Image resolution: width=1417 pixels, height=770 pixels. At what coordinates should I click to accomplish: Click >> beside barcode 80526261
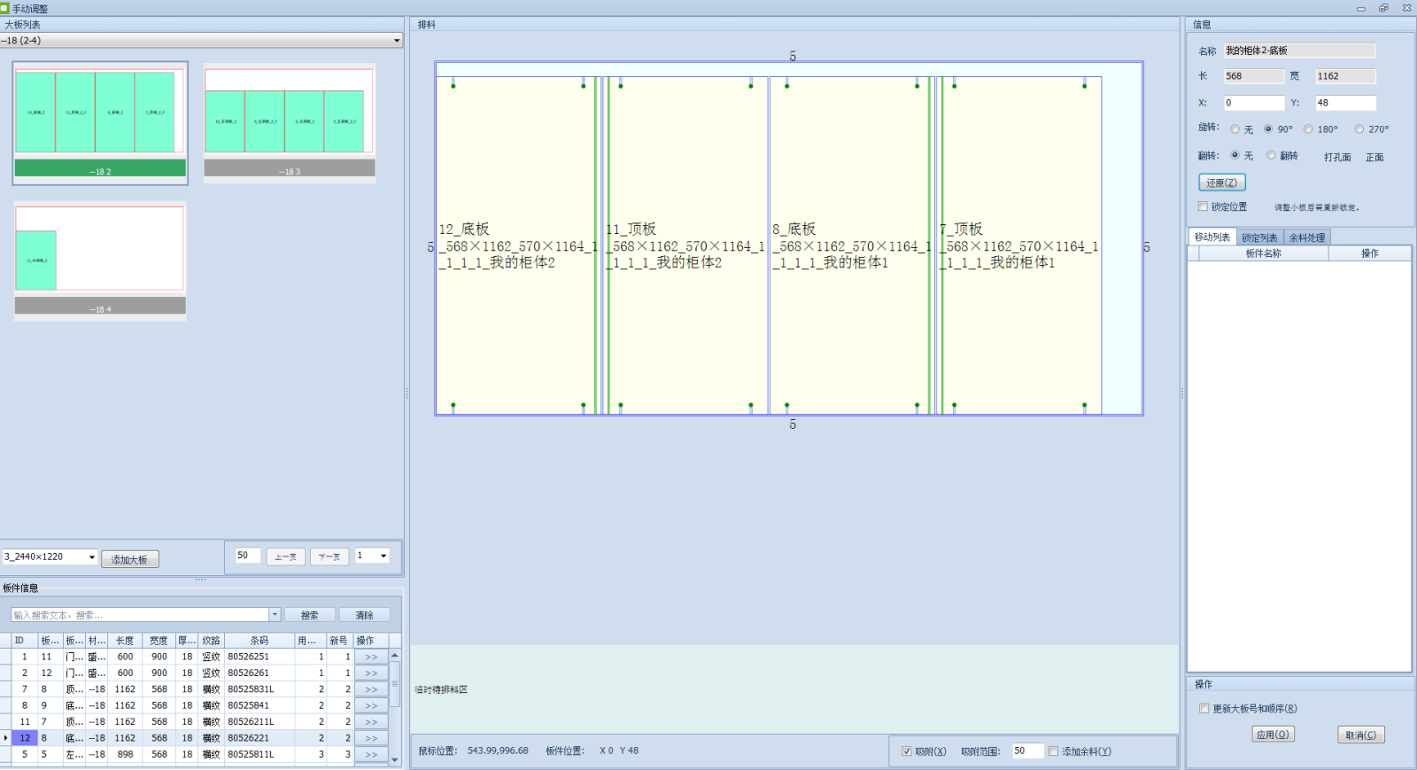click(371, 673)
